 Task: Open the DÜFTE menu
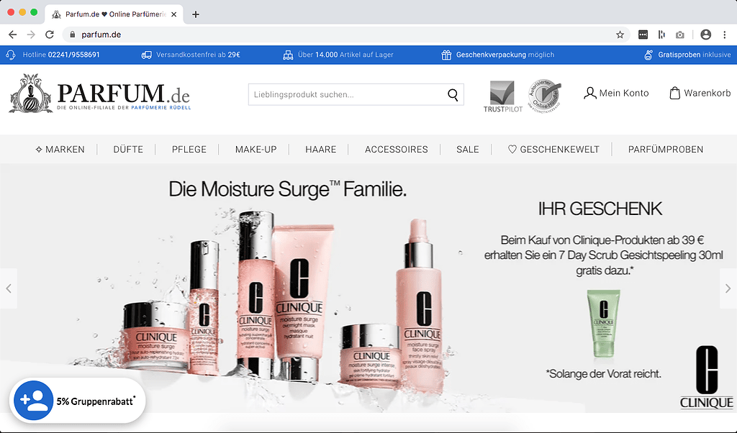tap(128, 150)
